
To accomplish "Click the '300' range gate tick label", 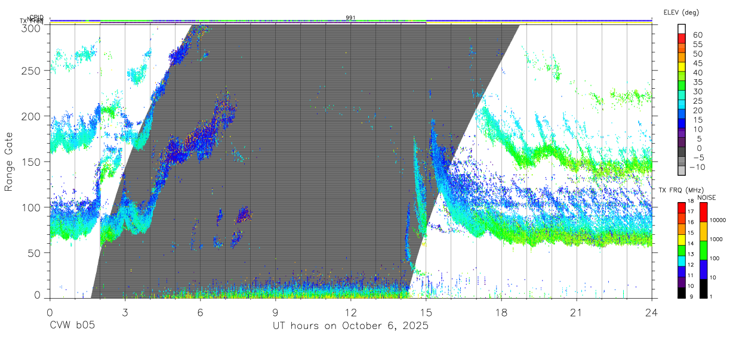I will [31, 27].
